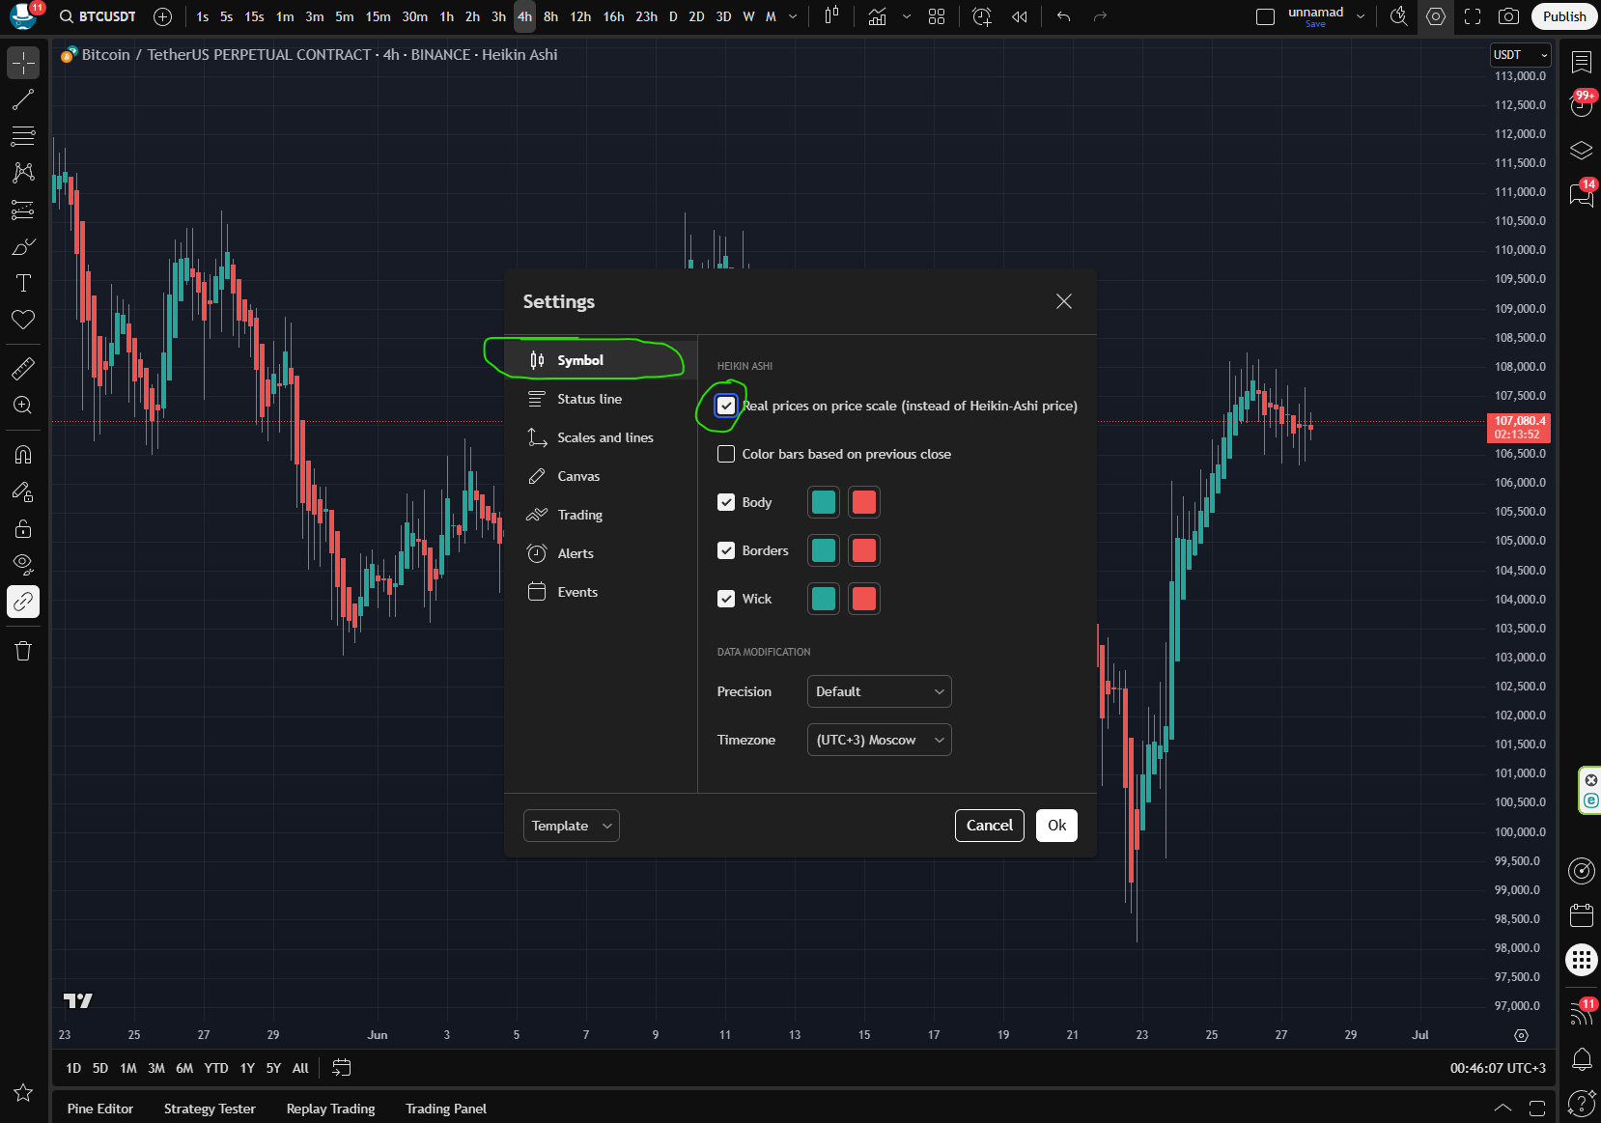Expand the Timezone dropdown
1601x1123 pixels.
(x=879, y=740)
